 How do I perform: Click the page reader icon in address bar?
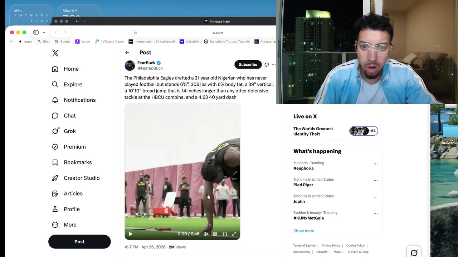click(136, 32)
